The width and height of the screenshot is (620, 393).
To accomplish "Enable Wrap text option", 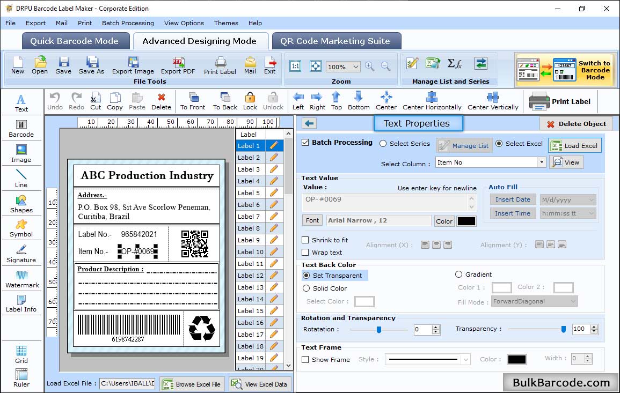I will [x=305, y=252].
